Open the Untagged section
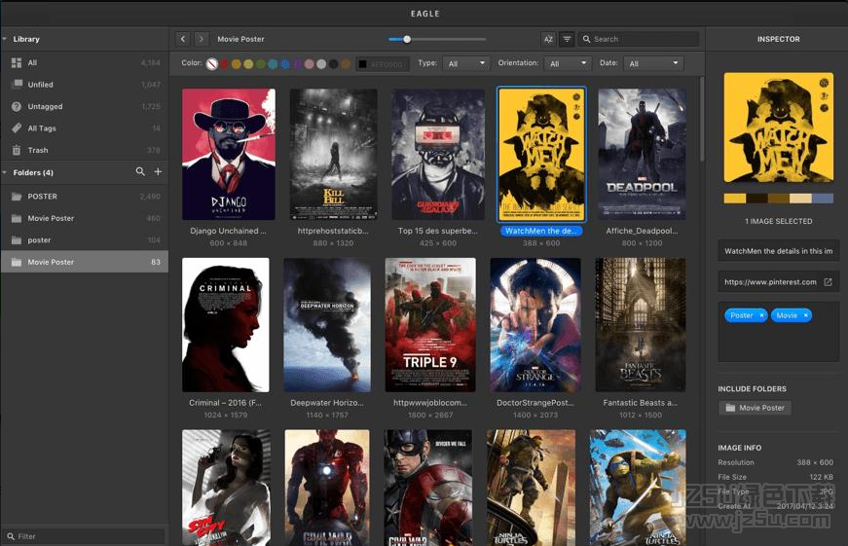 (85, 106)
